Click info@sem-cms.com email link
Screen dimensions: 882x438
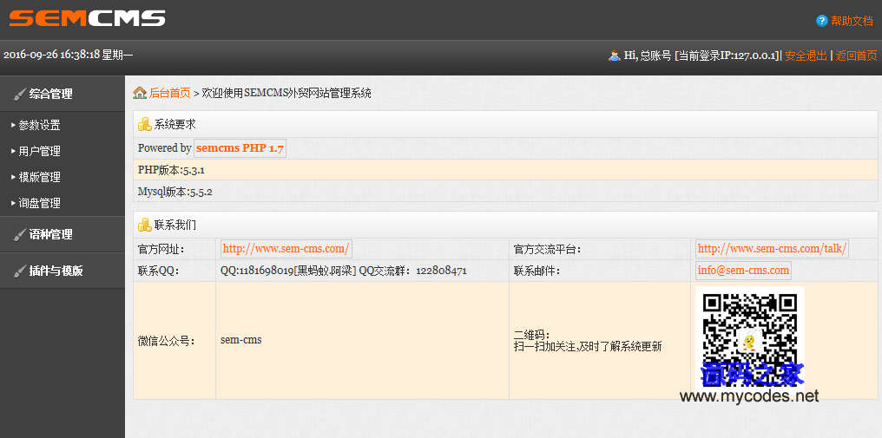coord(744,270)
